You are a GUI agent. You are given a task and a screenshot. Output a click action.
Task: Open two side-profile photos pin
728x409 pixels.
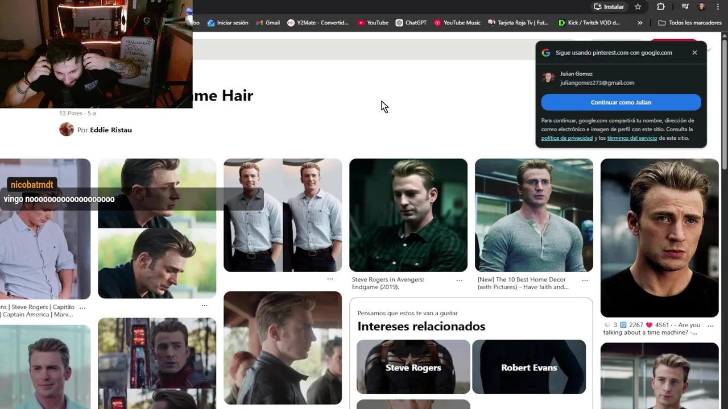coord(157,228)
